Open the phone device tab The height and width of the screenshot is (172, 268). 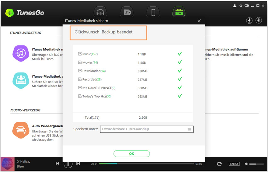153,12
